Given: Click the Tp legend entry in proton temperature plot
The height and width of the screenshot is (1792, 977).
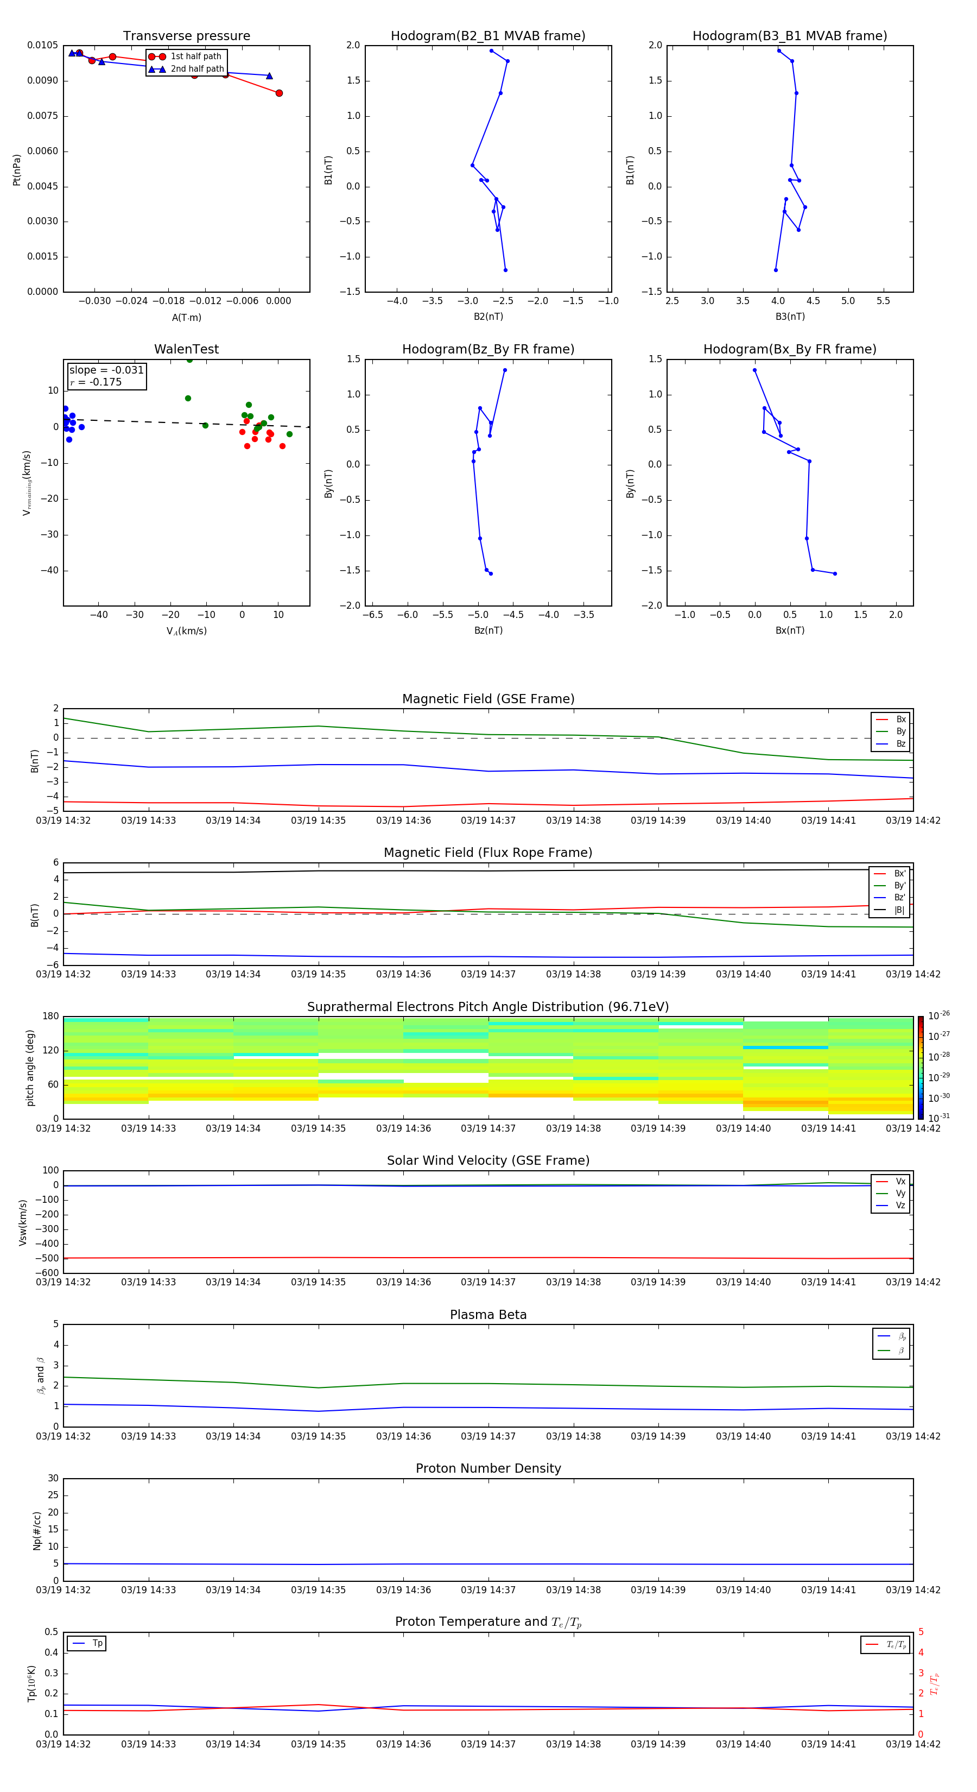Looking at the screenshot, I should tap(87, 1643).
